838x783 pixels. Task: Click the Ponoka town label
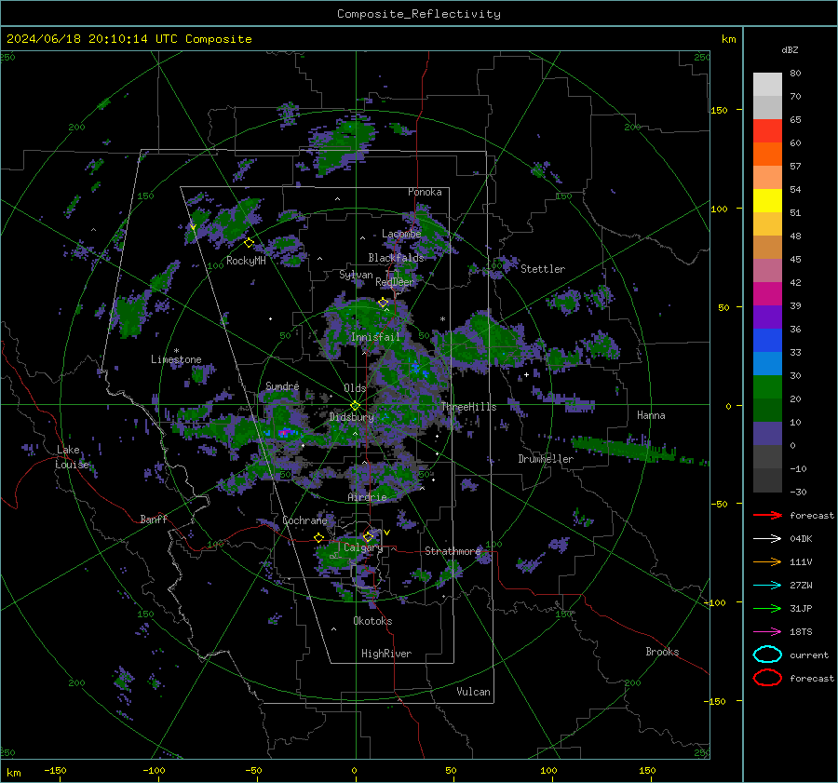(x=425, y=192)
